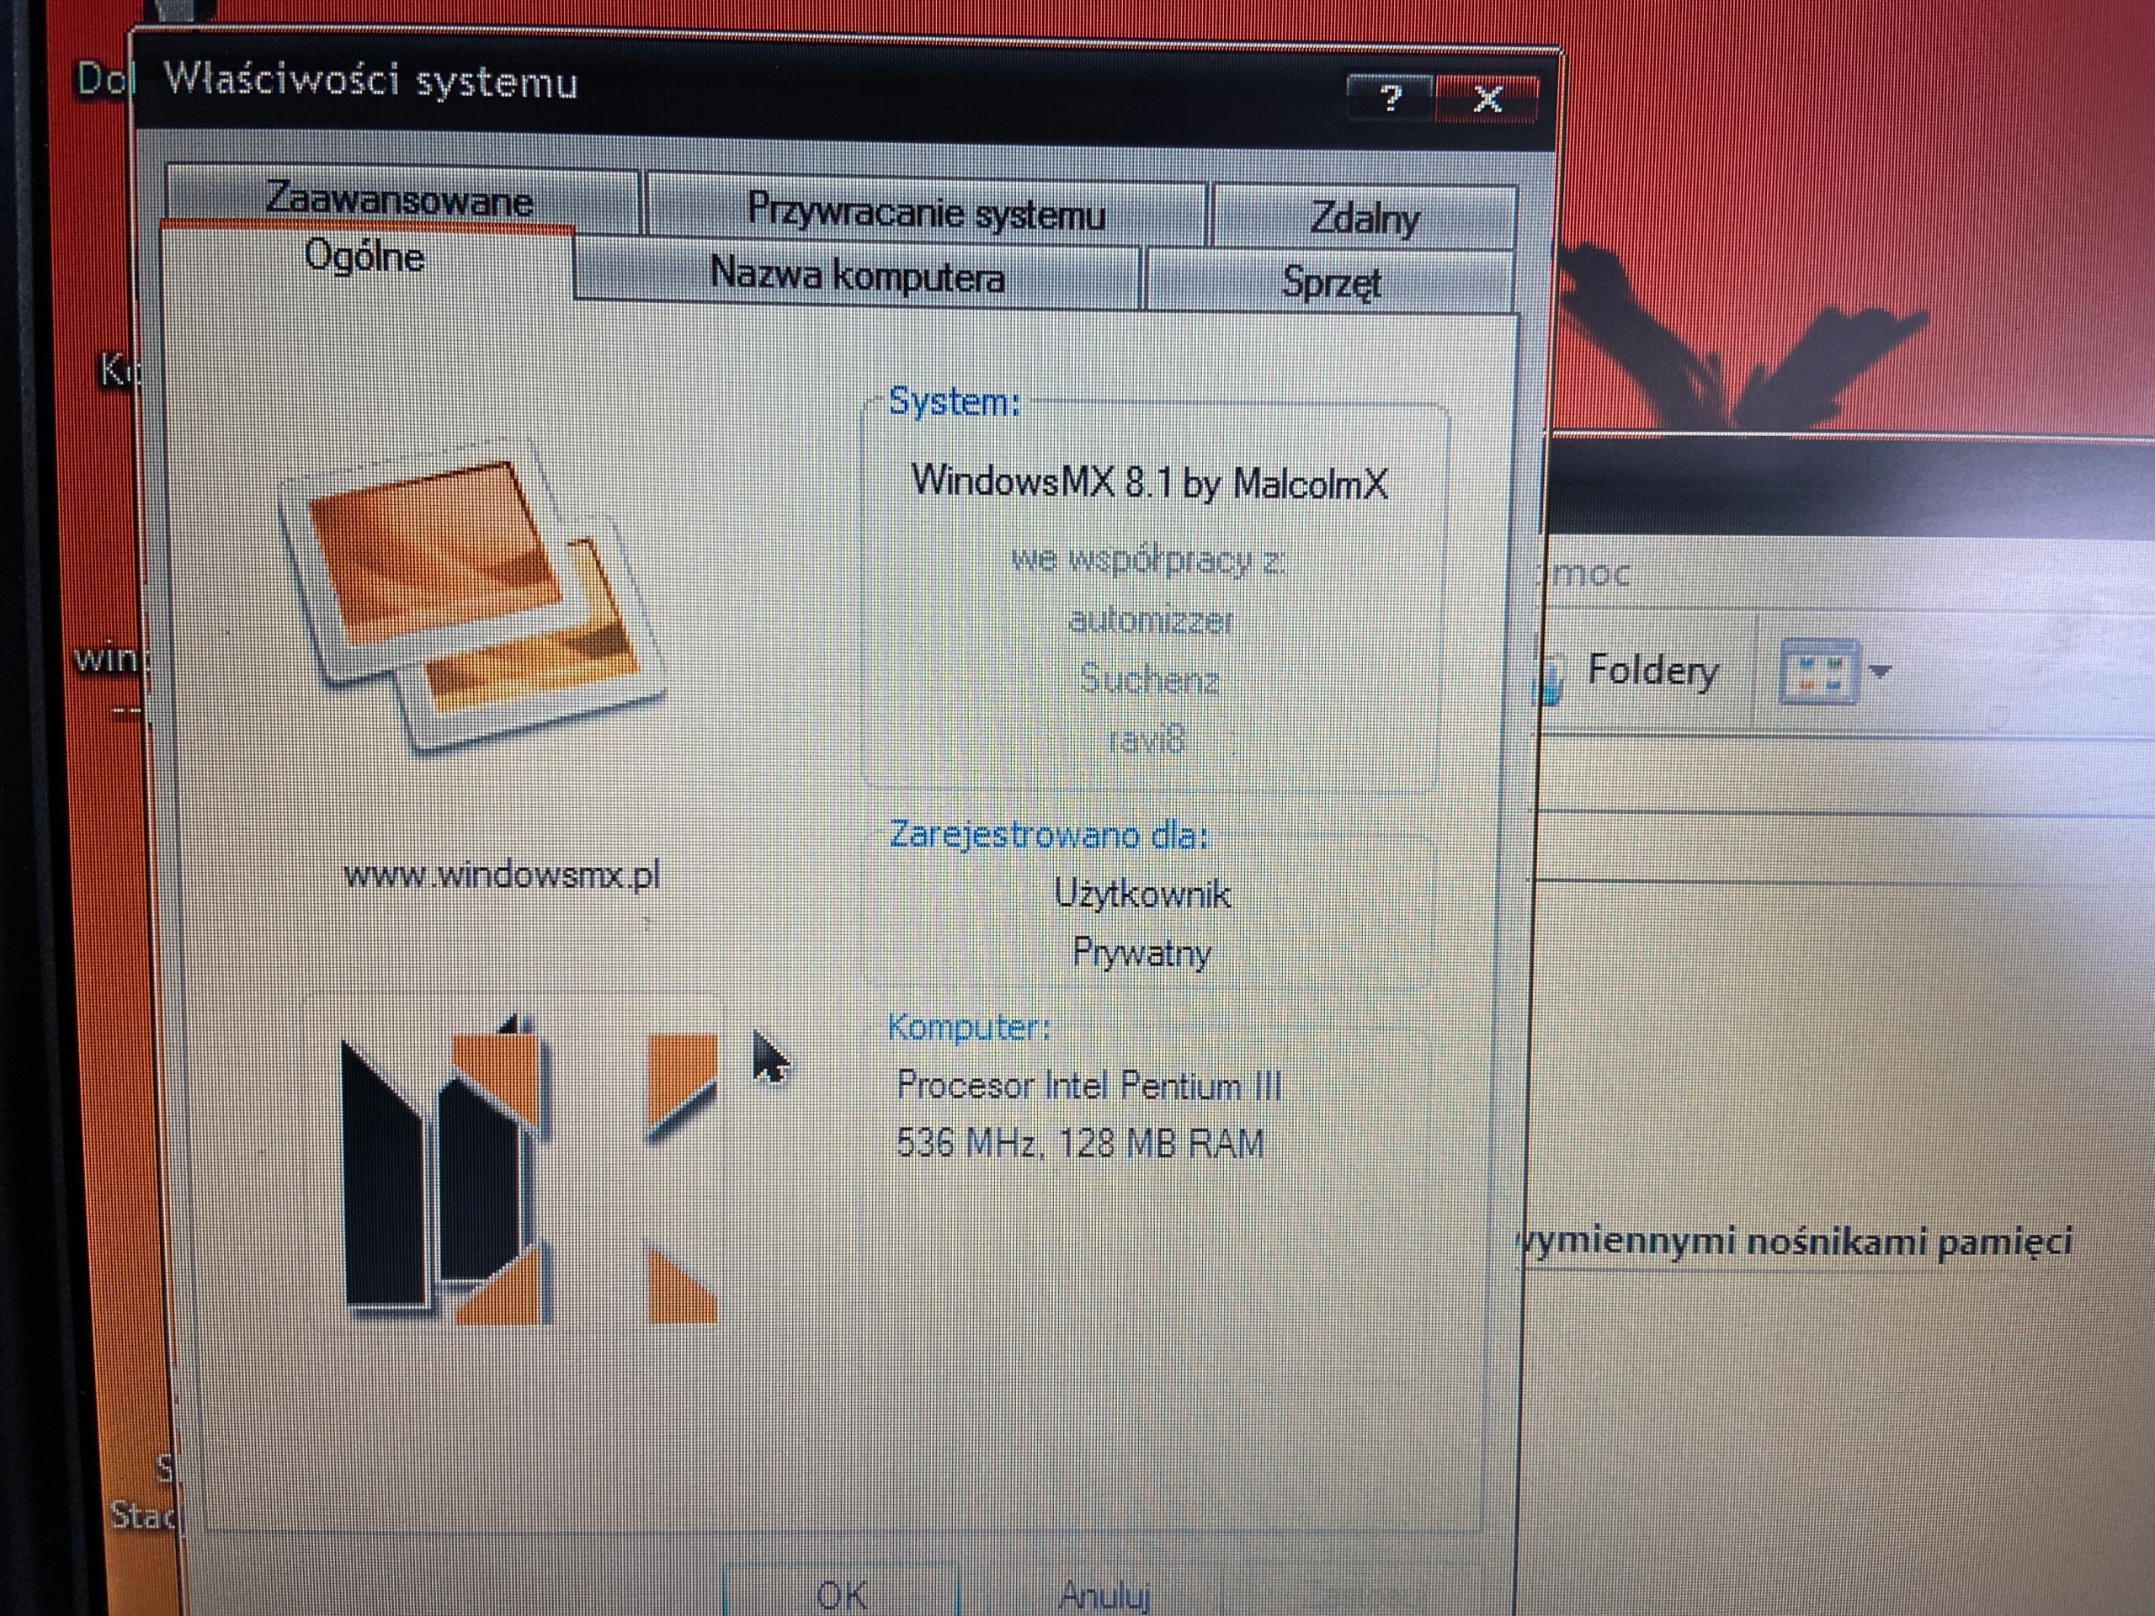Click the www.windowsmx.pl address text
This screenshot has height=1616, width=2155.
(x=502, y=874)
